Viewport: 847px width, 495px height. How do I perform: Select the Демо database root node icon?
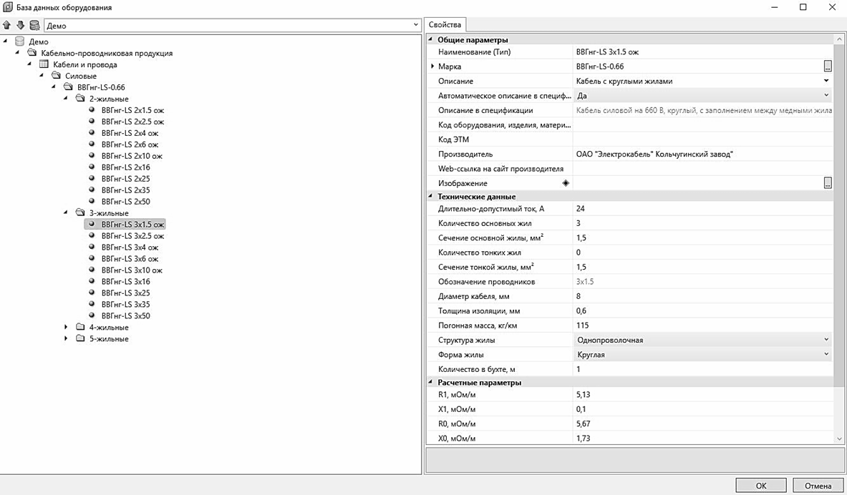coord(19,41)
